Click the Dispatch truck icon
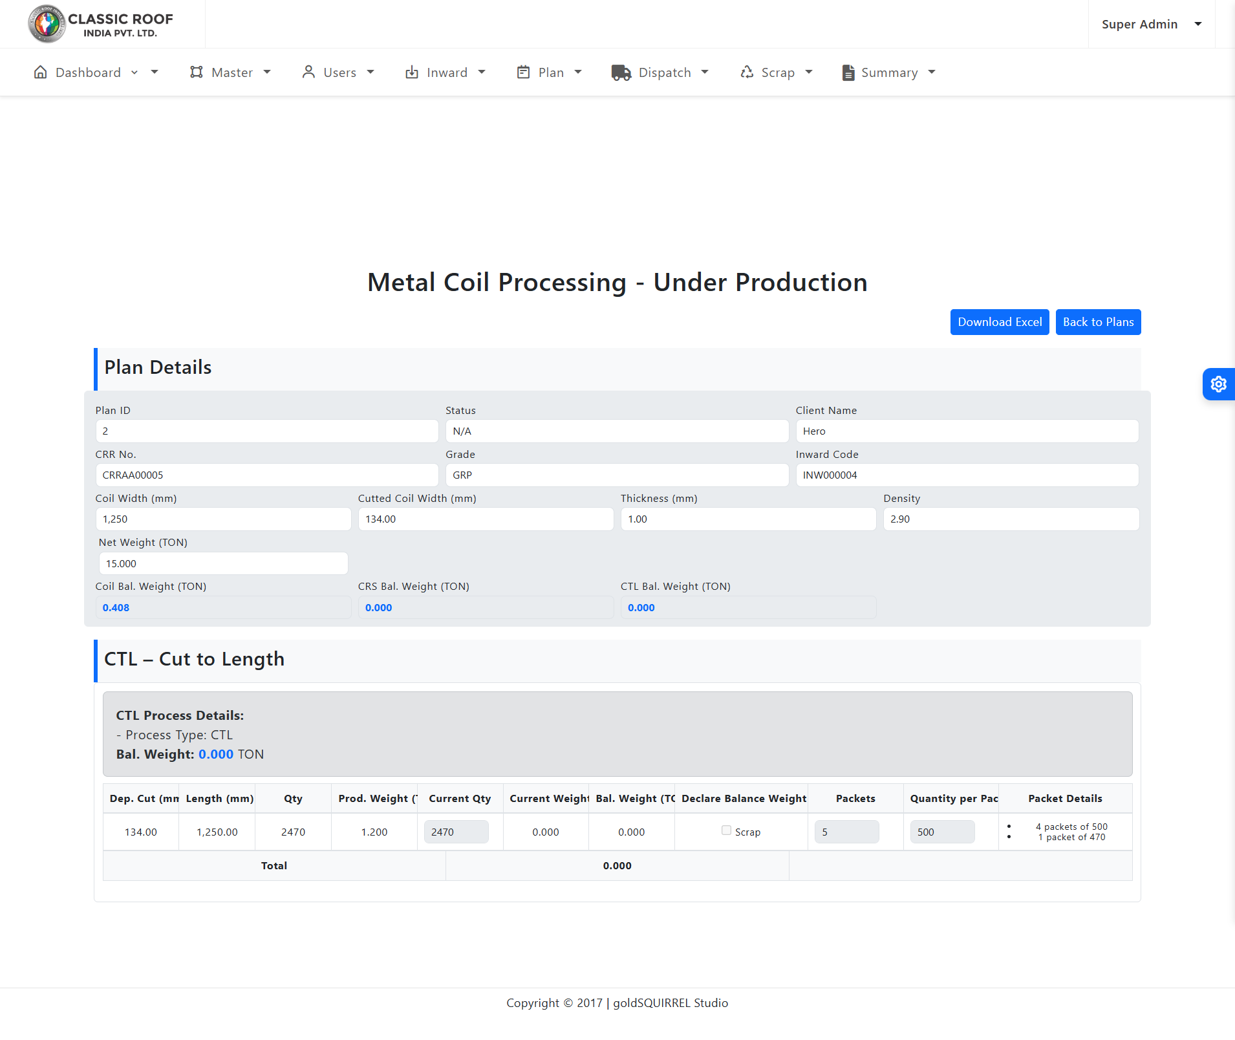This screenshot has height=1040, width=1235. pyautogui.click(x=621, y=72)
